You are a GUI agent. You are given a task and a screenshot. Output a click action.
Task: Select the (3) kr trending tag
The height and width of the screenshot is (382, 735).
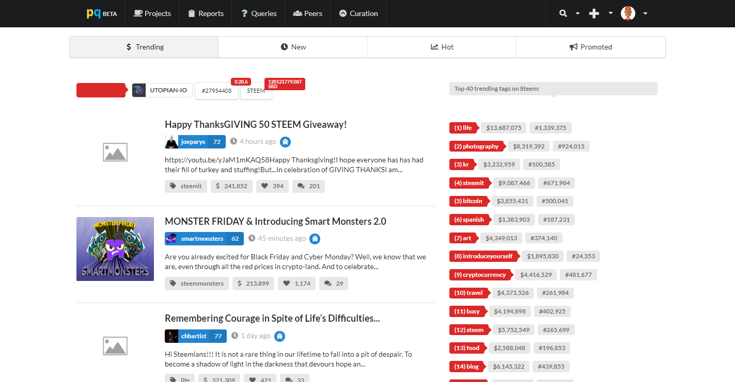462,164
